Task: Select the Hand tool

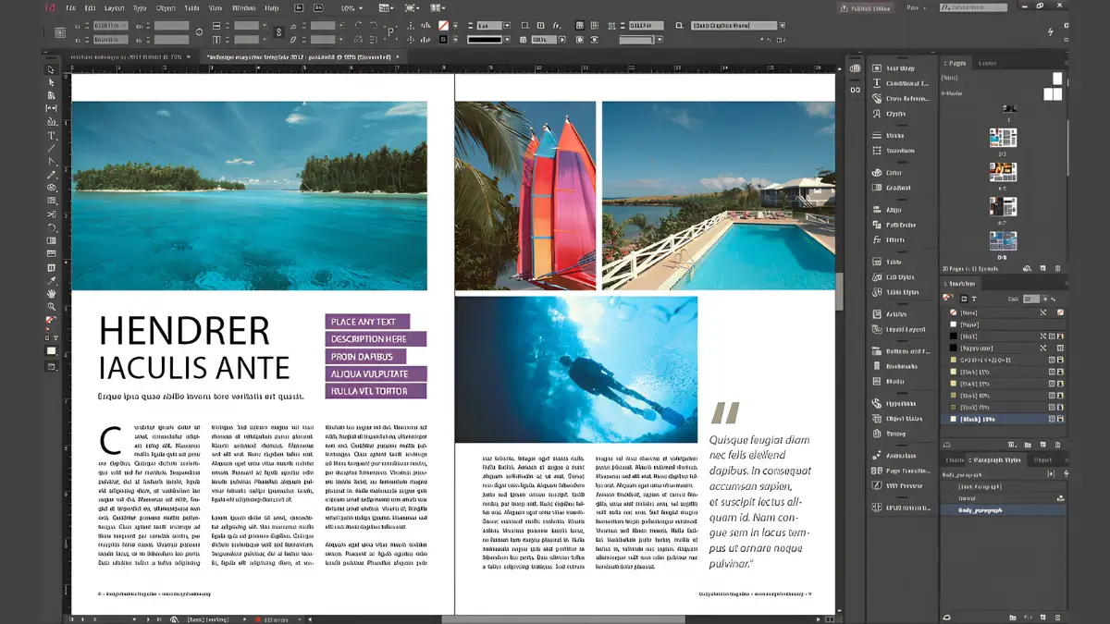Action: coord(52,293)
